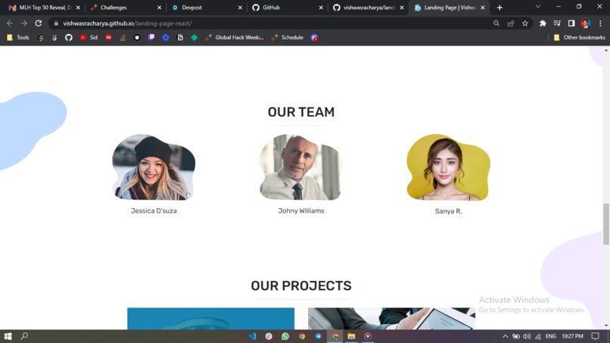Click Jessica D'suza's photo
Viewport: 610px width, 343px height.
tap(154, 167)
